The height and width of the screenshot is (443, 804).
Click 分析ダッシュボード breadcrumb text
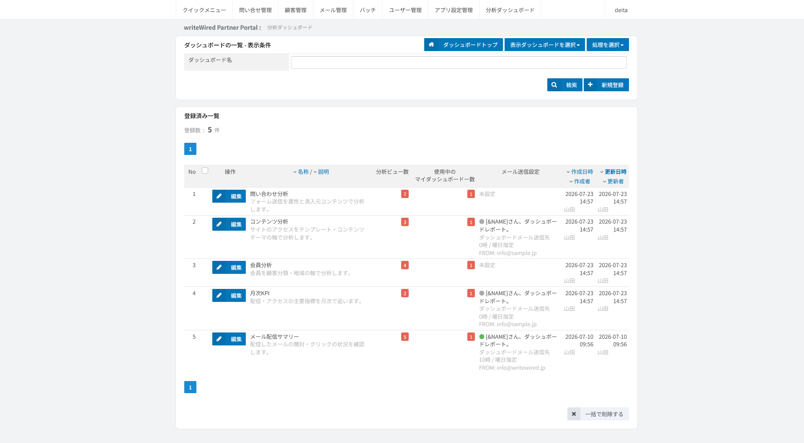point(290,27)
